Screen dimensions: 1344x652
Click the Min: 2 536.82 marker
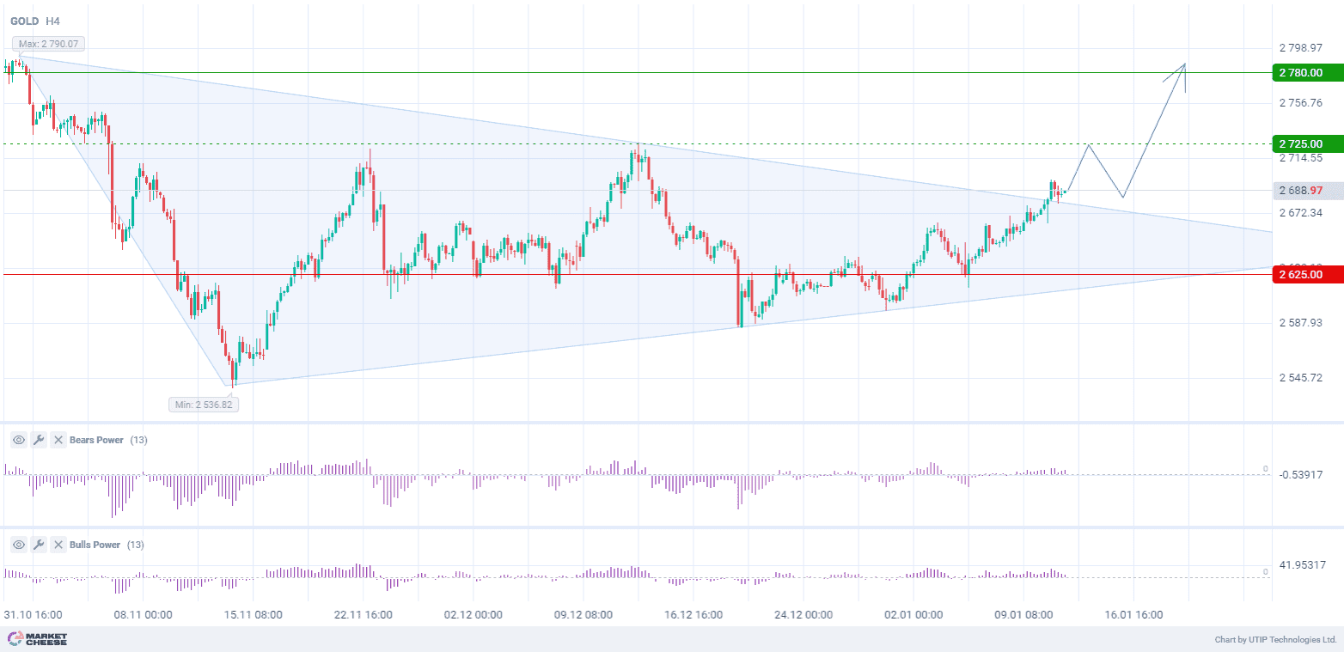point(204,404)
